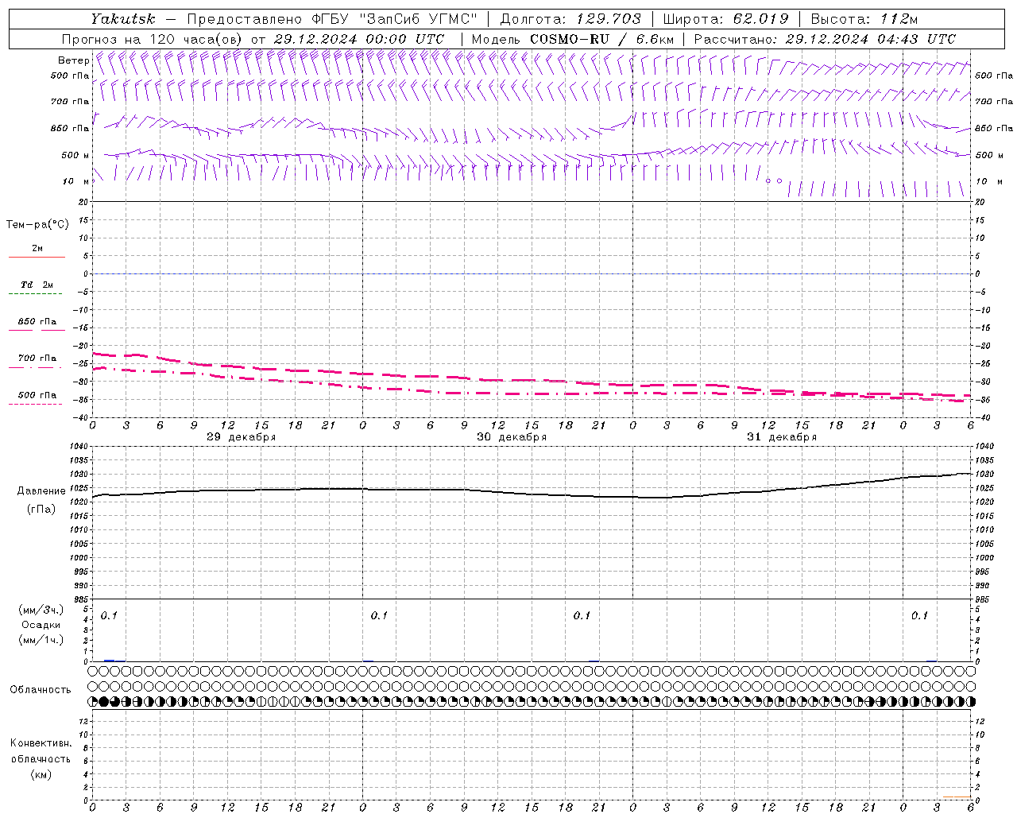The width and height of the screenshot is (1017, 814).
Task: Click the calm wind circle at 10 м level
Action: [x=768, y=181]
